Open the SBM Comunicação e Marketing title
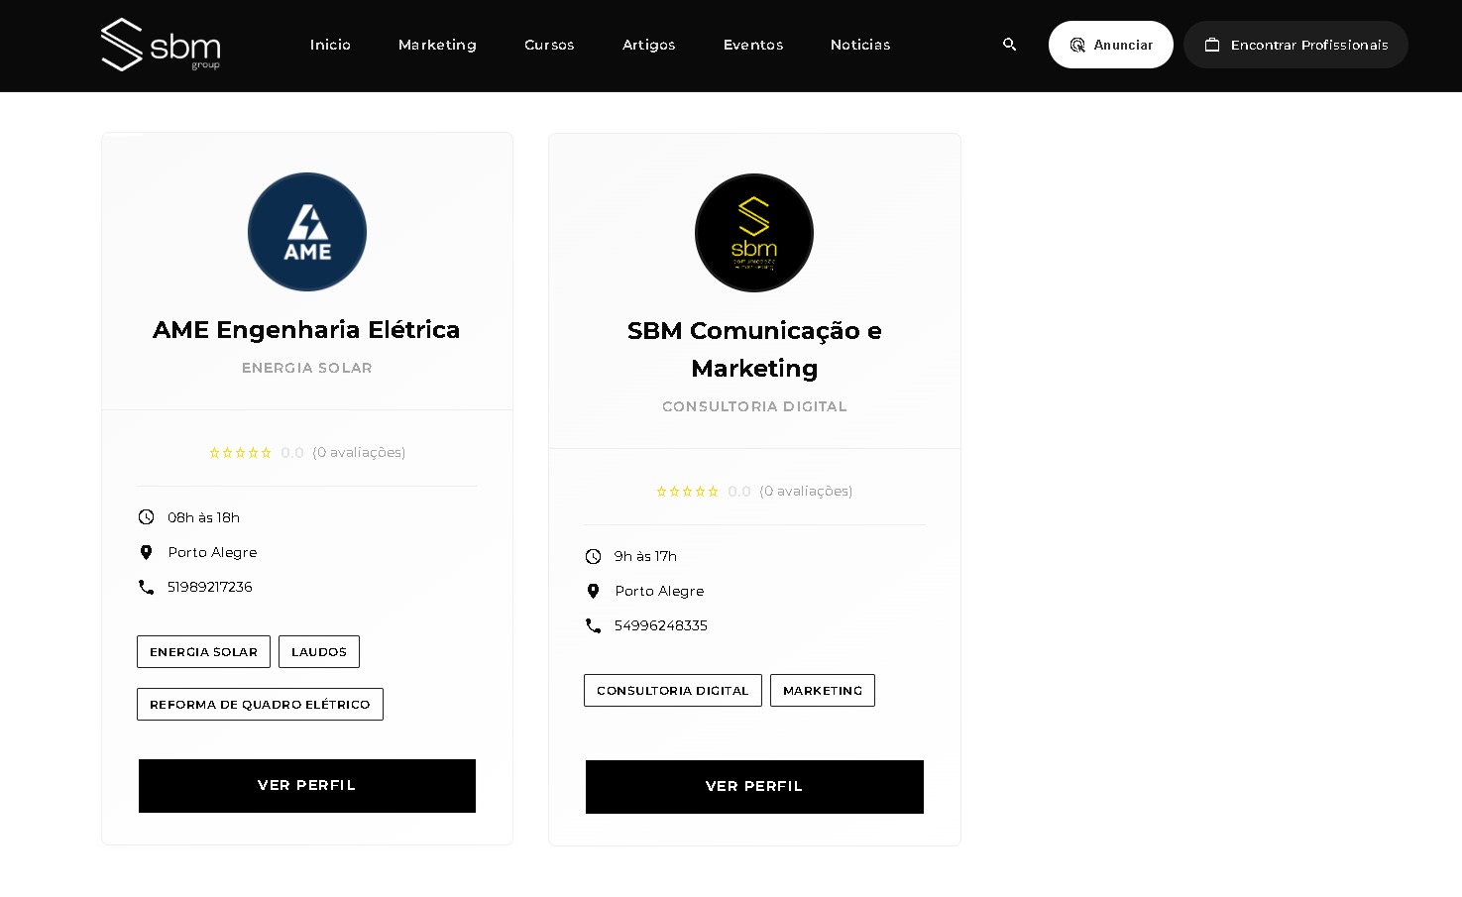The image size is (1462, 897). click(754, 349)
